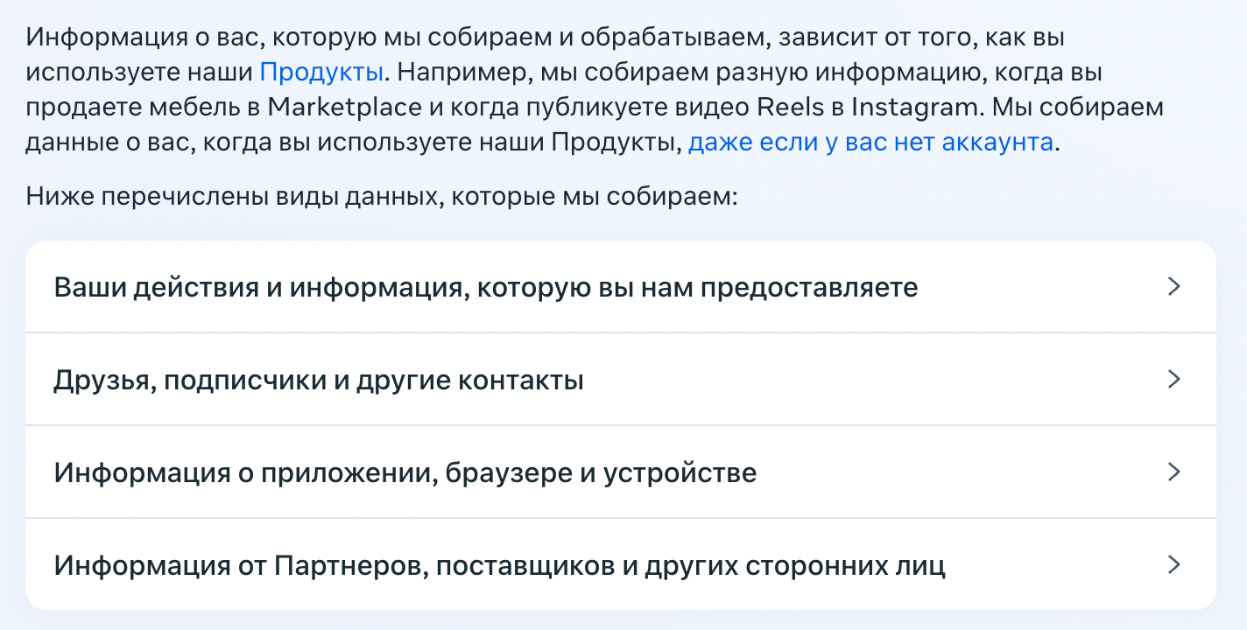Open the blue "Продукты" link

click(321, 72)
